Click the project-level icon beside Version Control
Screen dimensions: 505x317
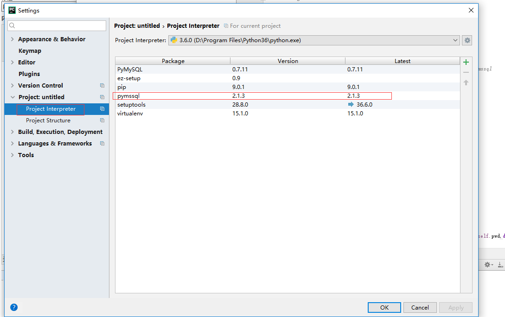[x=102, y=86]
